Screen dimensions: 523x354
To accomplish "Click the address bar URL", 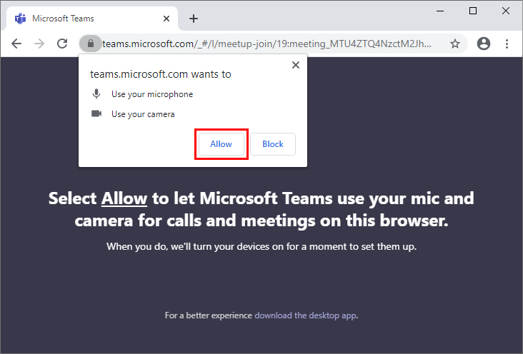I will [x=267, y=44].
